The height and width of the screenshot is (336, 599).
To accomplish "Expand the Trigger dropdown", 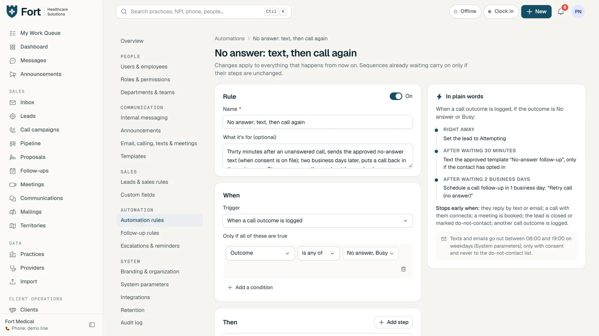I will pos(317,221).
